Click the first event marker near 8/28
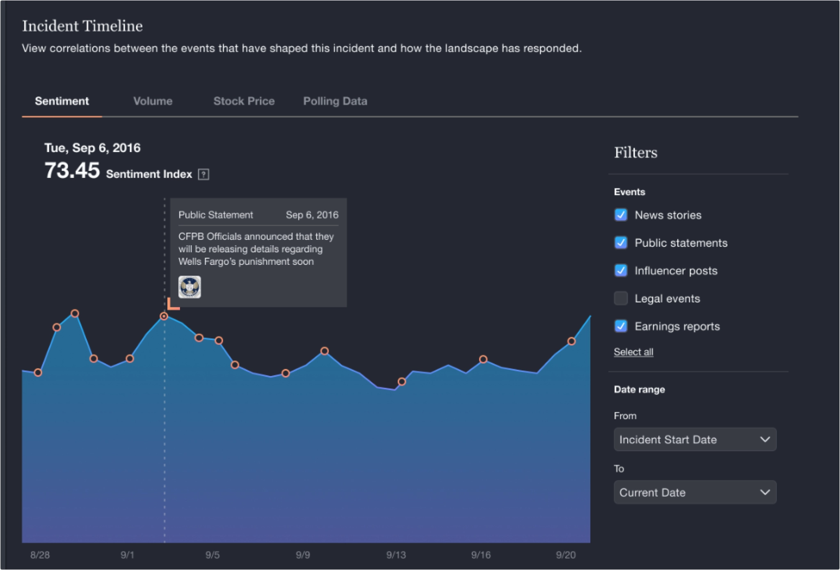This screenshot has height=570, width=840. (x=38, y=373)
